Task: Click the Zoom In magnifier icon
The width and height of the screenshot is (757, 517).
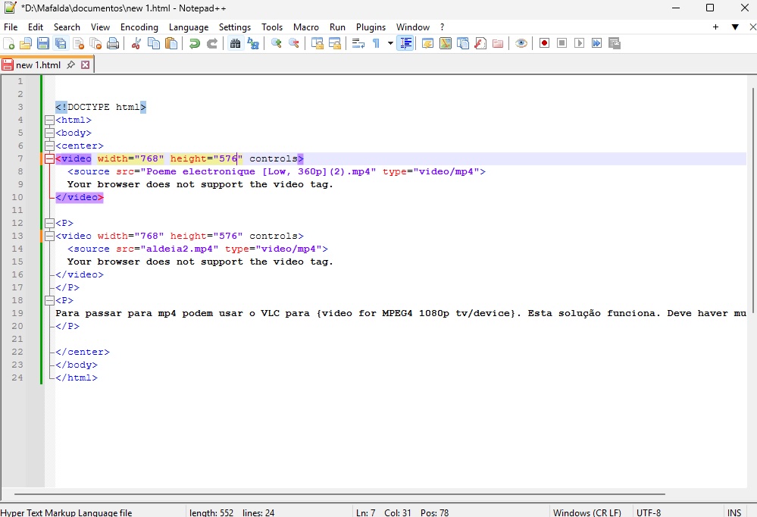Action: [x=277, y=43]
